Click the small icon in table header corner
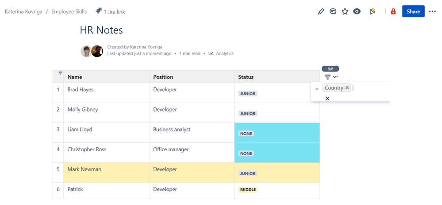 (60, 73)
